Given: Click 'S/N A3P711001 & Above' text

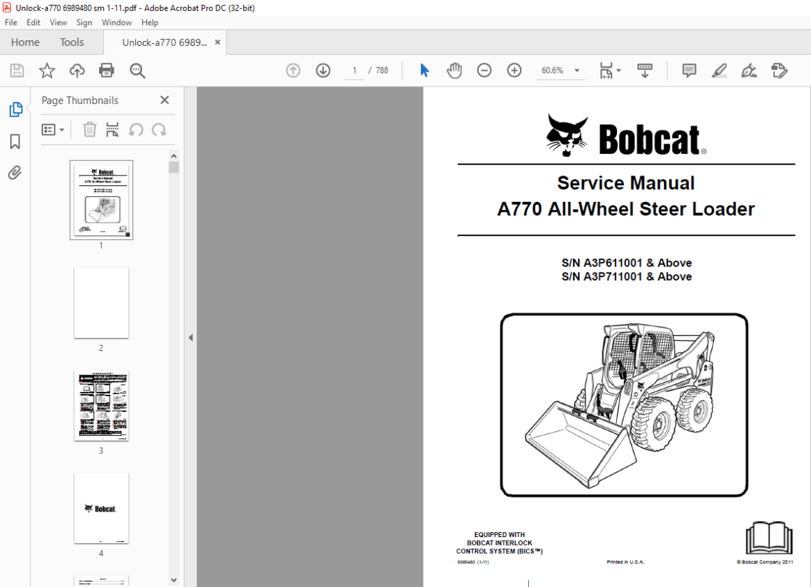Looking at the screenshot, I should [x=627, y=276].
